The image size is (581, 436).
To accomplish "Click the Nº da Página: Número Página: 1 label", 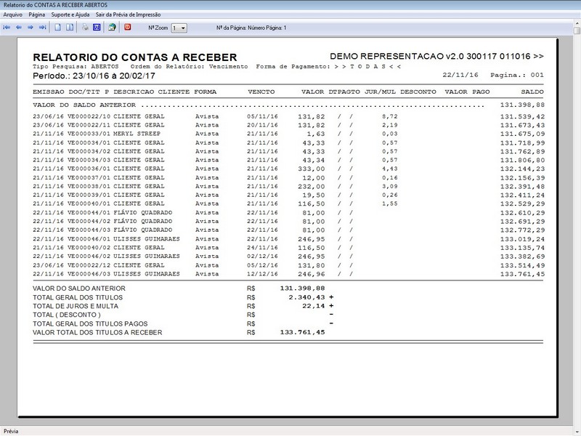I will (x=251, y=28).
